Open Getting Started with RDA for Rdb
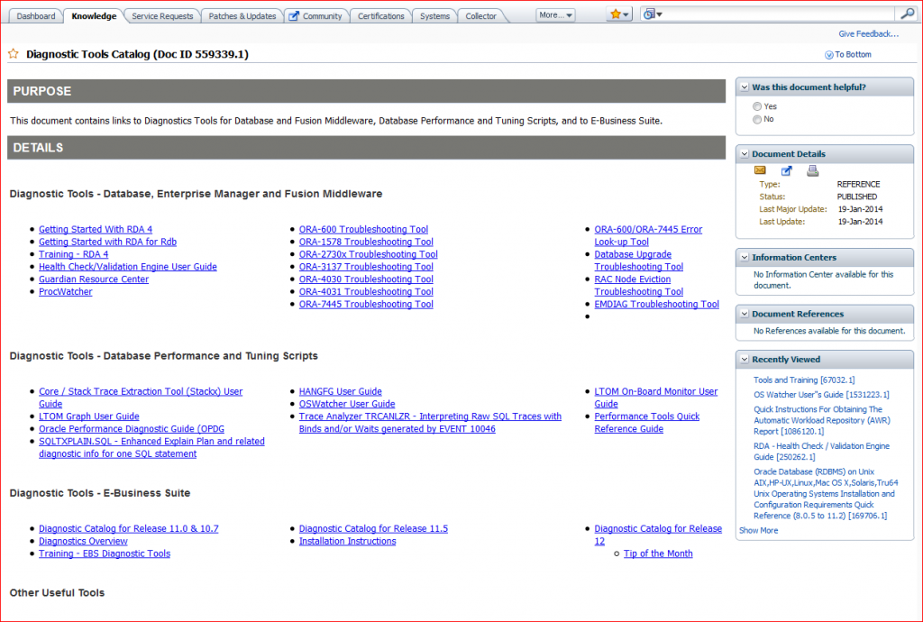923x622 pixels. coord(108,242)
